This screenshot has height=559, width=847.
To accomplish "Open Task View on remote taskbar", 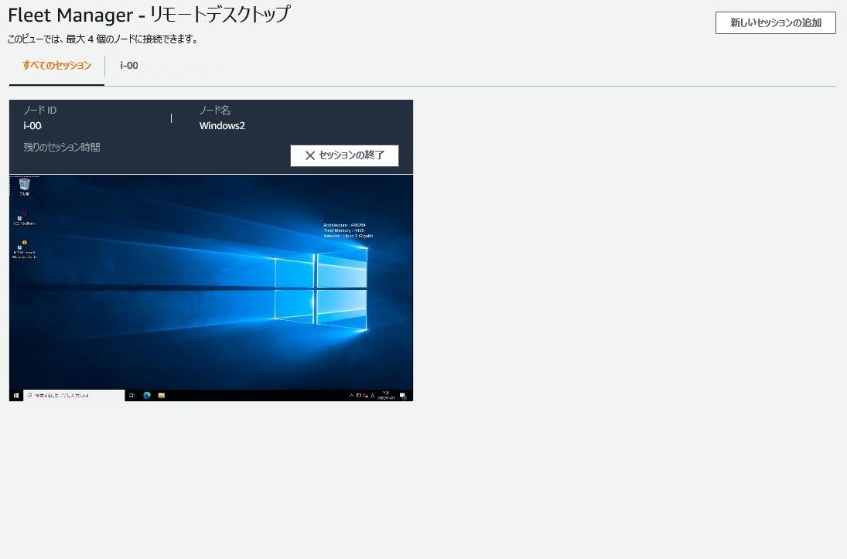I will tap(131, 395).
